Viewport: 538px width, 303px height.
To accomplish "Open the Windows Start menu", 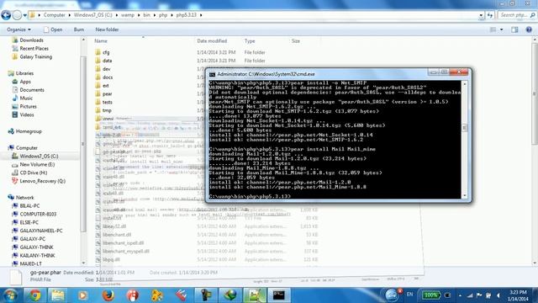I will [10, 295].
